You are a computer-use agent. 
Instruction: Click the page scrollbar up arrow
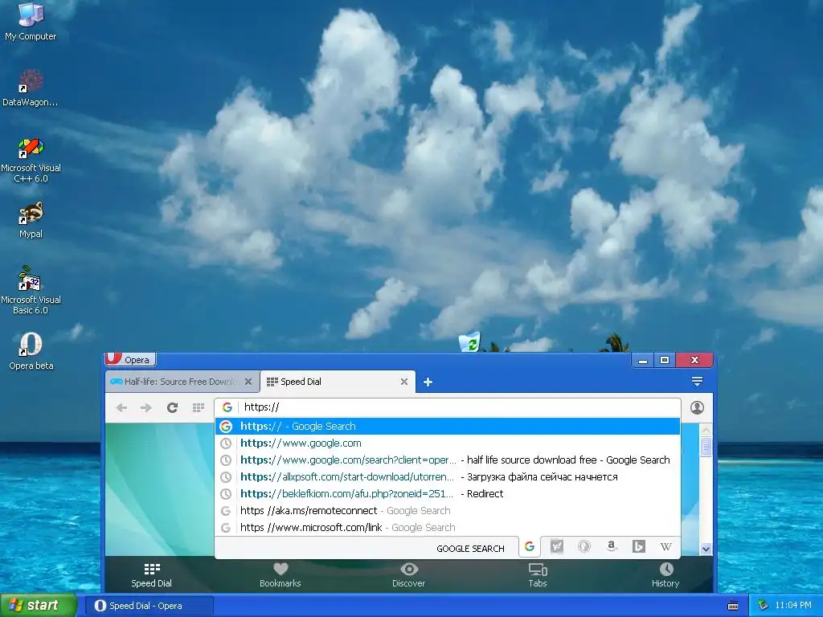pos(706,431)
